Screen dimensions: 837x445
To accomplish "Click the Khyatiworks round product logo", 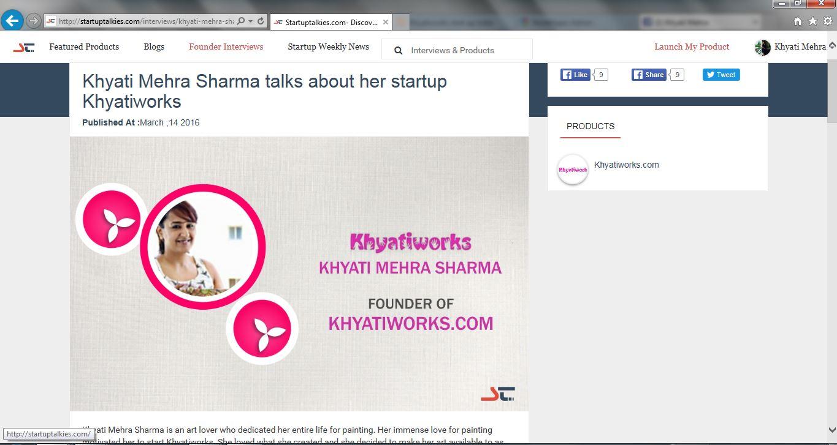I will coord(573,170).
